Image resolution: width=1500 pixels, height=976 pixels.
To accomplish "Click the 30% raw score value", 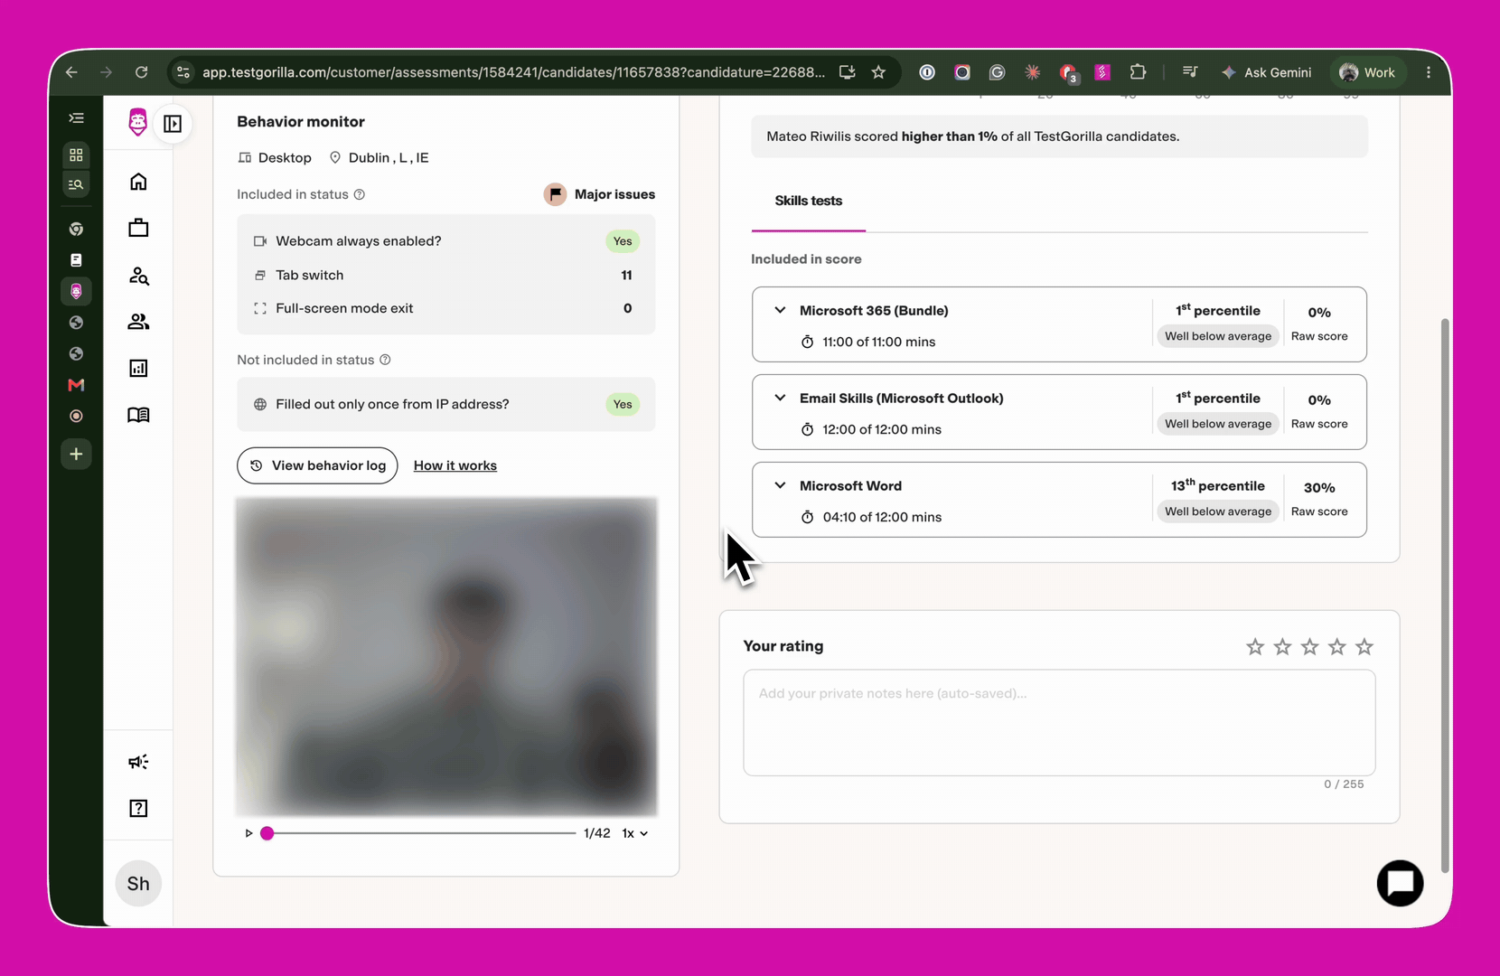I will click(1319, 487).
